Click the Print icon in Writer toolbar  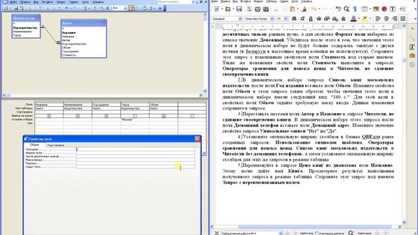point(257,8)
